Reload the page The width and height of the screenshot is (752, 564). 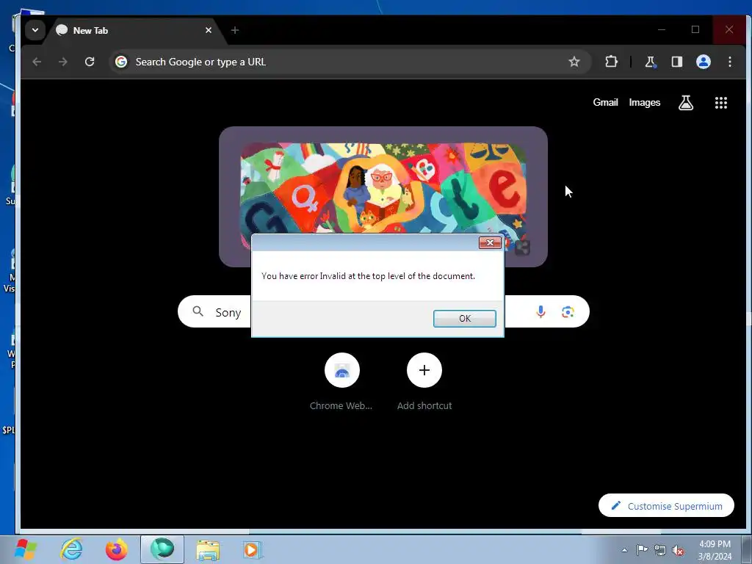(90, 62)
